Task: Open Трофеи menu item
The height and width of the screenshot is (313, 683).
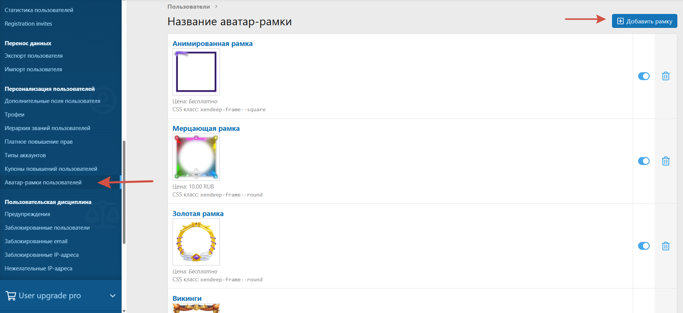Action: pos(14,115)
